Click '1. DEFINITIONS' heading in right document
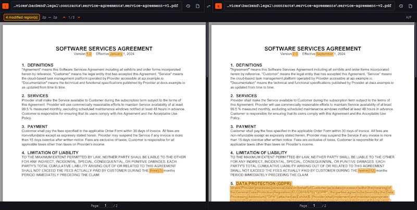This screenshot has width=417, height=210. 246,65
